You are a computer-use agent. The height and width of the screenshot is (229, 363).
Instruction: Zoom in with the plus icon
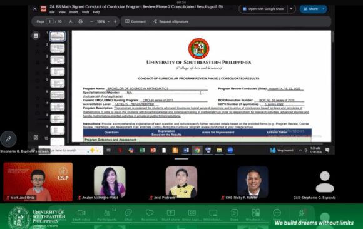pyautogui.click(x=115, y=21)
